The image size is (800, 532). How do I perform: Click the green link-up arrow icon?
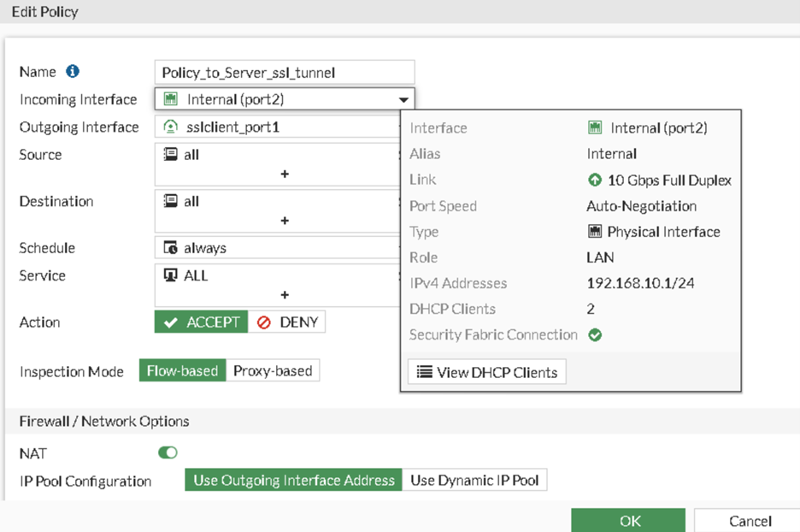(x=595, y=180)
